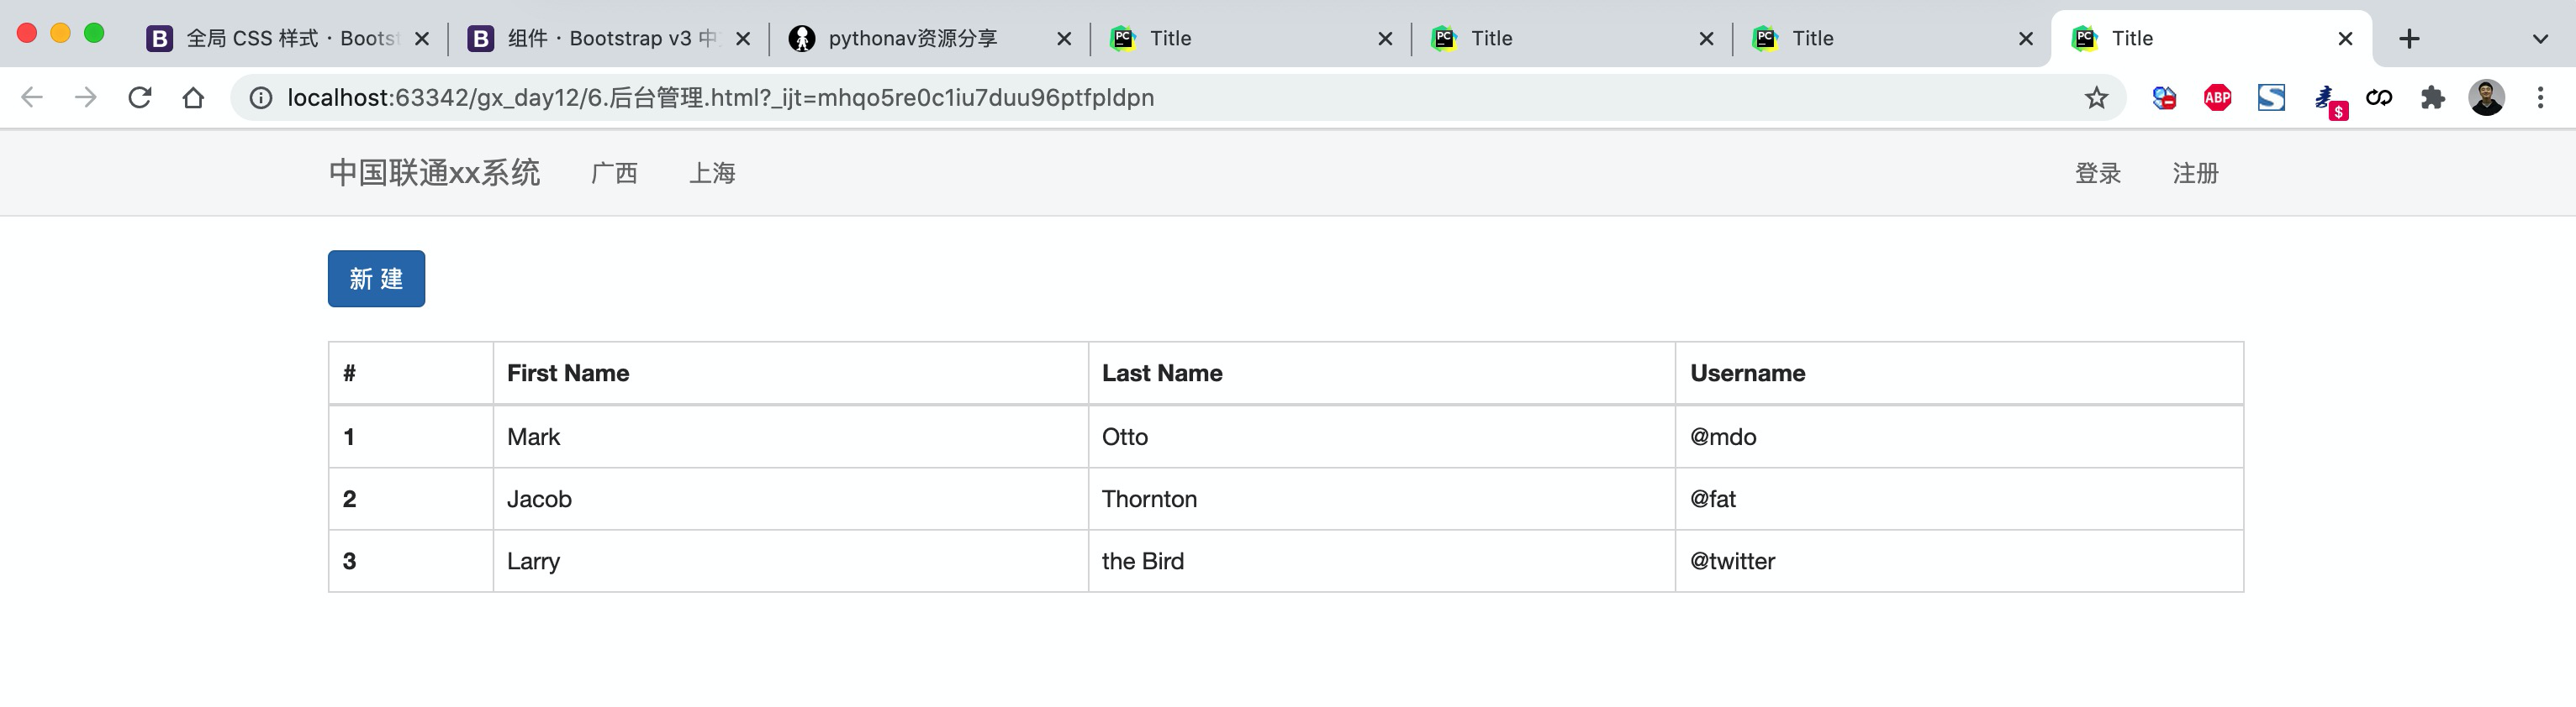Viewport: 2576px width, 707px height.
Task: Click the site information icon in address bar
Action: (260, 97)
